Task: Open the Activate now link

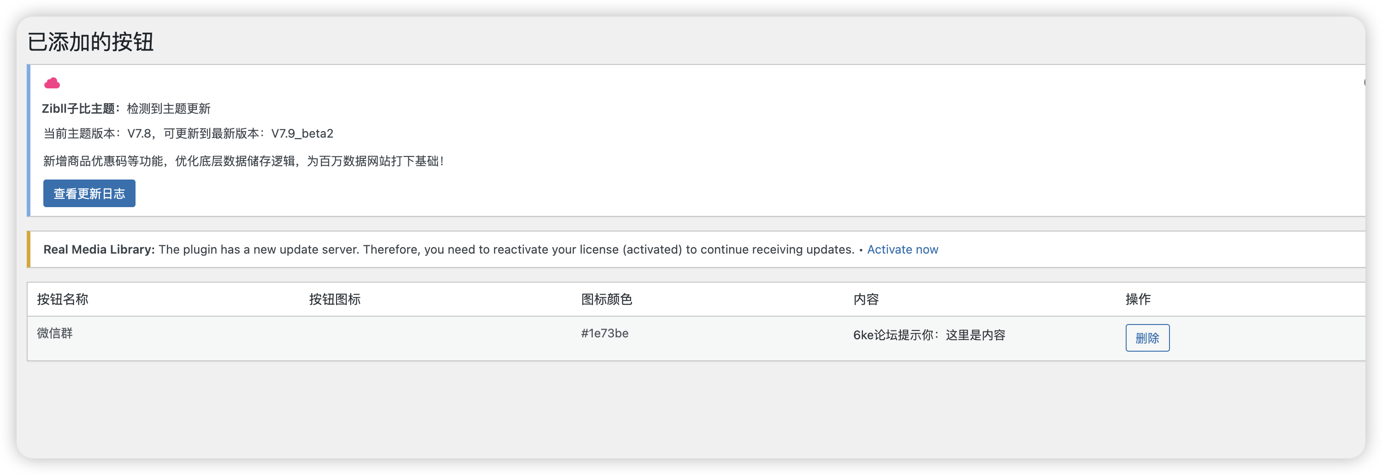Action: click(x=903, y=249)
